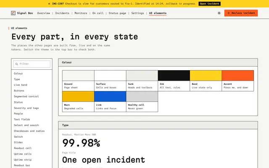The width and height of the screenshot is (269, 168).
Task: Switch to the Monitors page
Action: (x=81, y=13)
